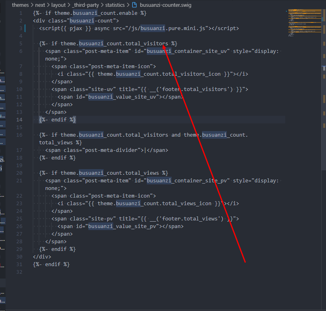Select the _third-party breadcrumb item

click(x=87, y=5)
